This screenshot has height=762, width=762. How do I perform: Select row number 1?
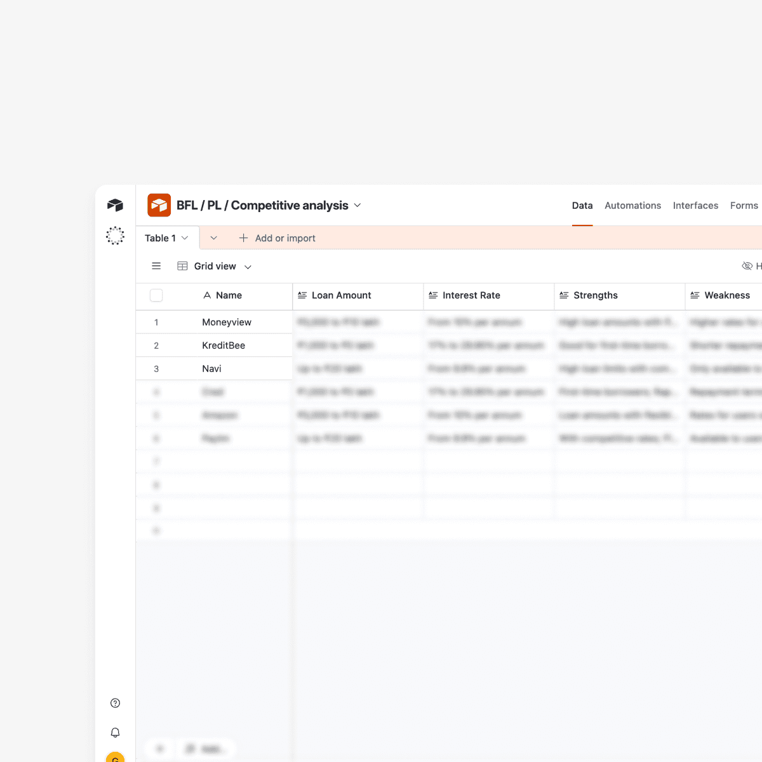[x=156, y=323]
